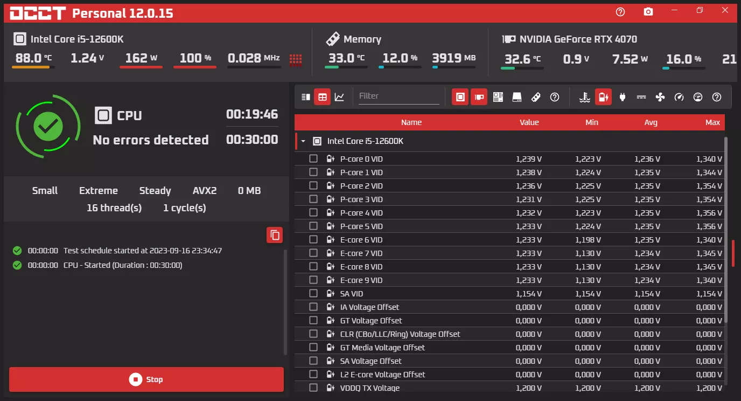Click the memory stick icon beside the Memory heading
This screenshot has height=401, width=741.
333,39
